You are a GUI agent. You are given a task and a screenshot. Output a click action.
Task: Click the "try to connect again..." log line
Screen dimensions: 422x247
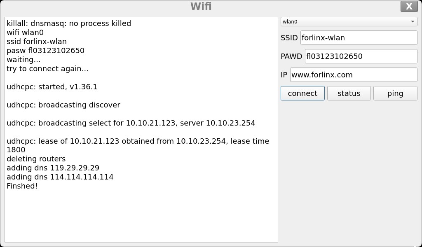(x=47, y=69)
